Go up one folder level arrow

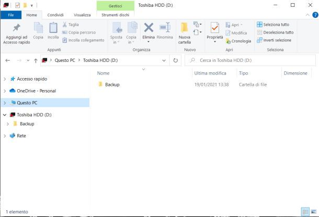click(x=36, y=61)
